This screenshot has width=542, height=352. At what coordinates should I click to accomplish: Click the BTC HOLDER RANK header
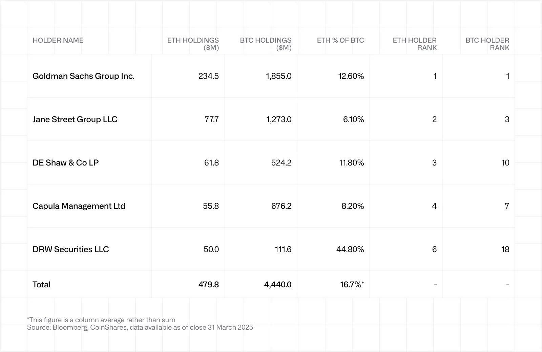[487, 44]
